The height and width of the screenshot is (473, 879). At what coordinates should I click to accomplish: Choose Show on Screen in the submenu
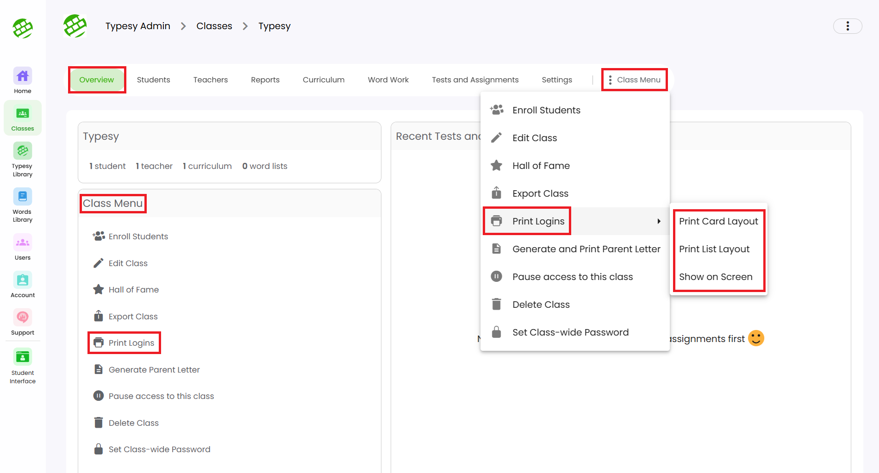(715, 277)
